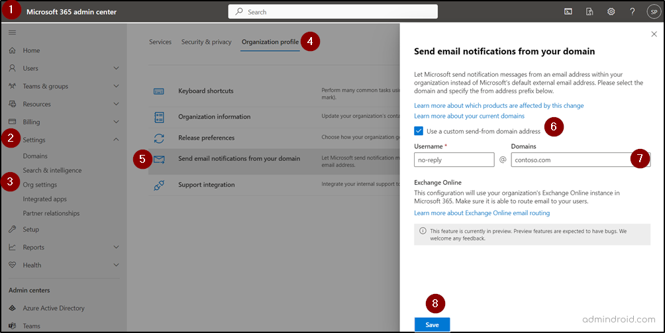Switch to the Services tab

(x=160, y=42)
